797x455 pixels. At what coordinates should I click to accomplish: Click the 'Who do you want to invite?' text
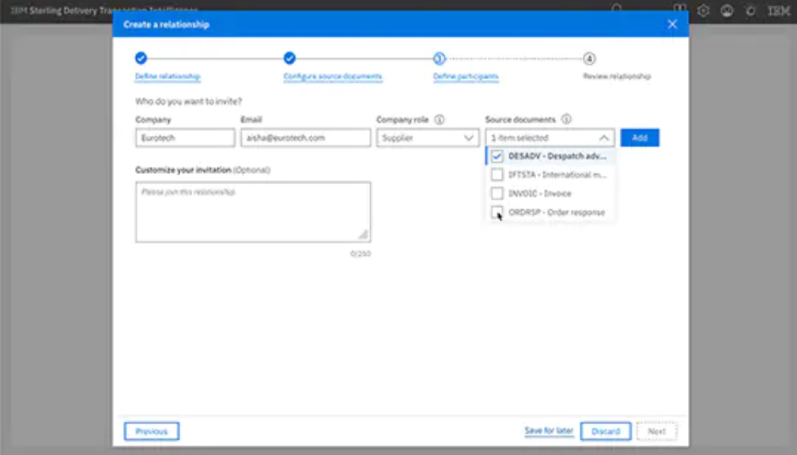(188, 102)
